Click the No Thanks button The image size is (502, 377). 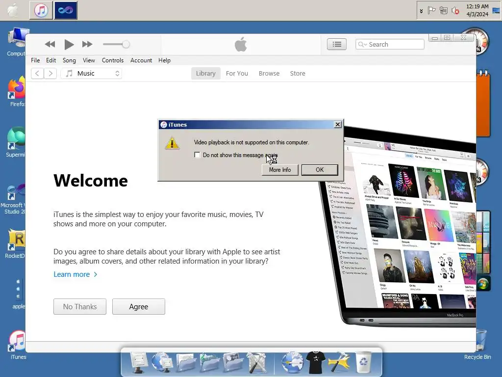coord(80,307)
